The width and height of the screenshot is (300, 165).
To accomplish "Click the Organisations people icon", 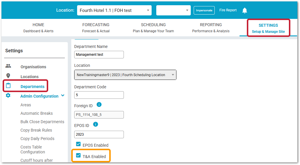I will (x=8, y=66).
